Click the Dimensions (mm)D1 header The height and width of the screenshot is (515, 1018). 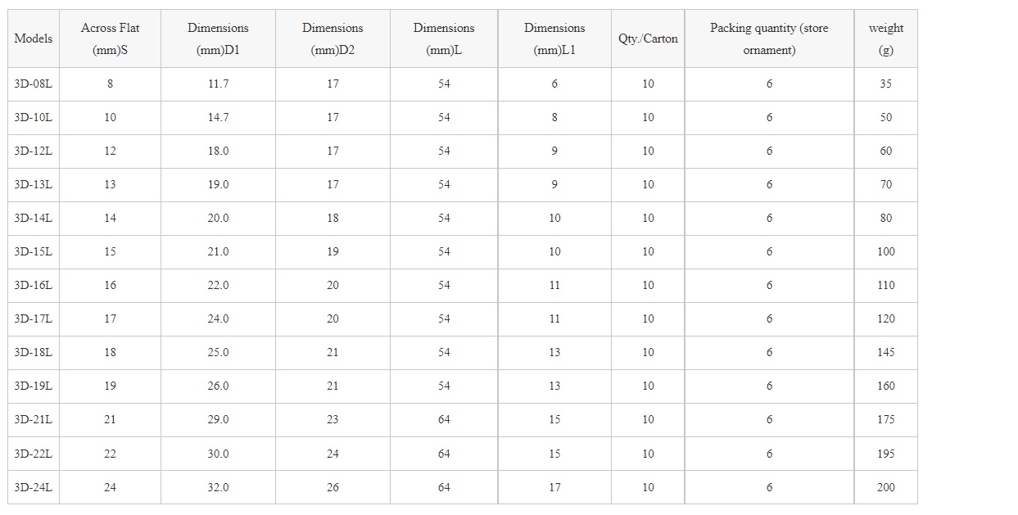point(218,38)
